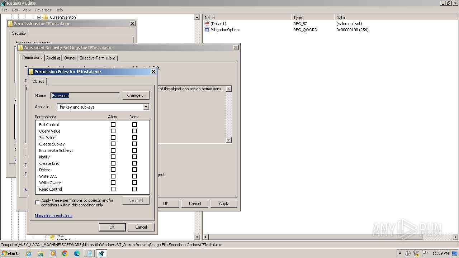Allow Write DAC permission

[113, 176]
